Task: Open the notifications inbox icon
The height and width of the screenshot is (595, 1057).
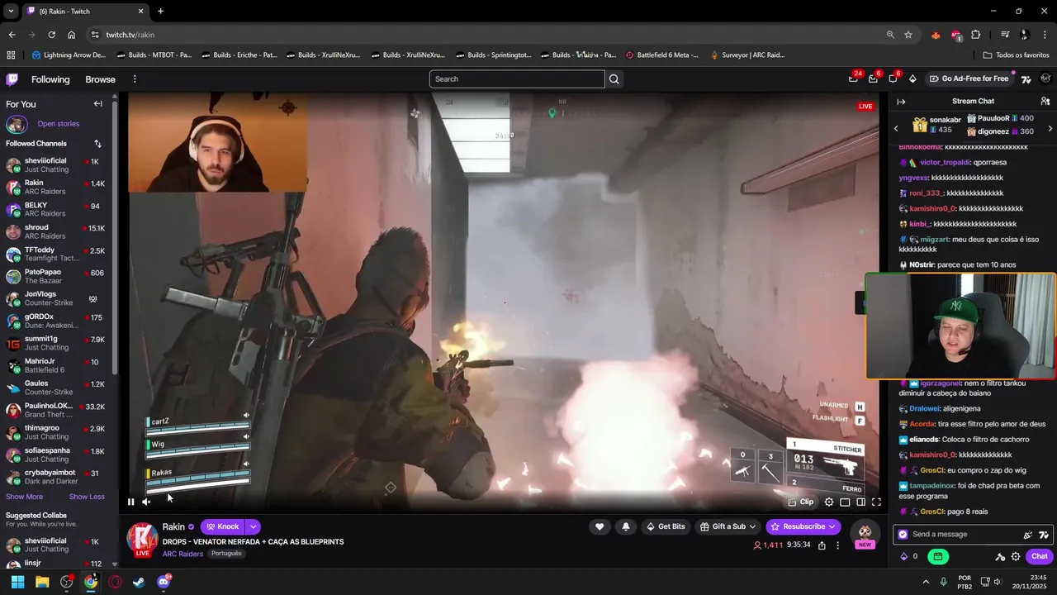Action: pos(873,79)
